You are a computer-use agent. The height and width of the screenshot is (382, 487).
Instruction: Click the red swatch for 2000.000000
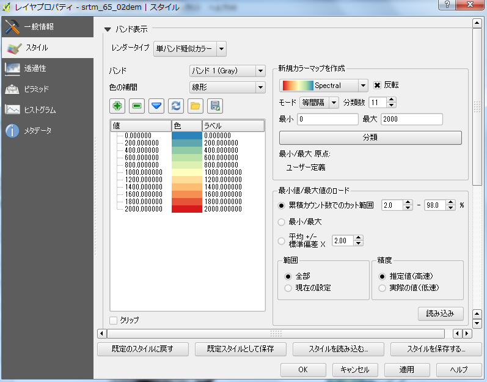pyautogui.click(x=186, y=209)
